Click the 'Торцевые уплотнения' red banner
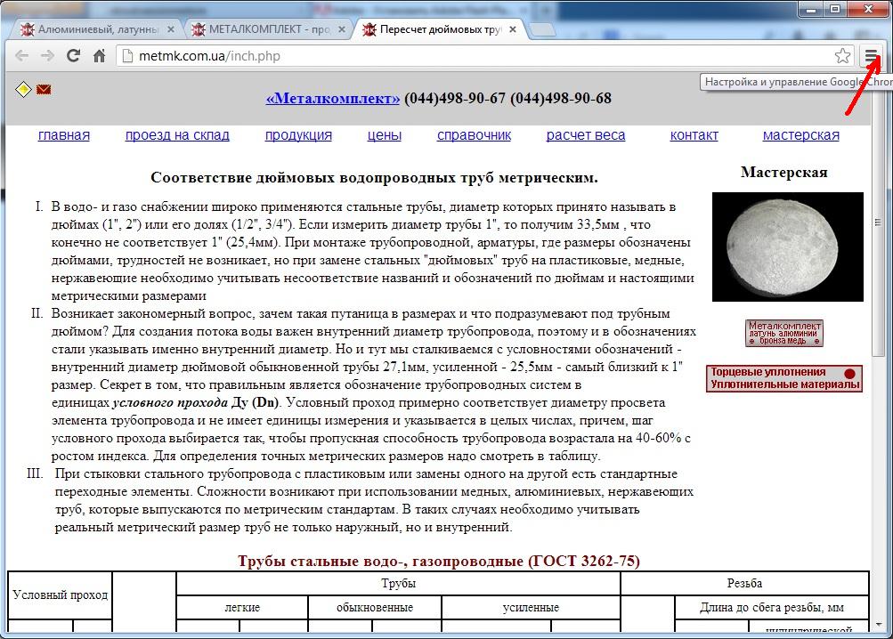 tap(783, 378)
